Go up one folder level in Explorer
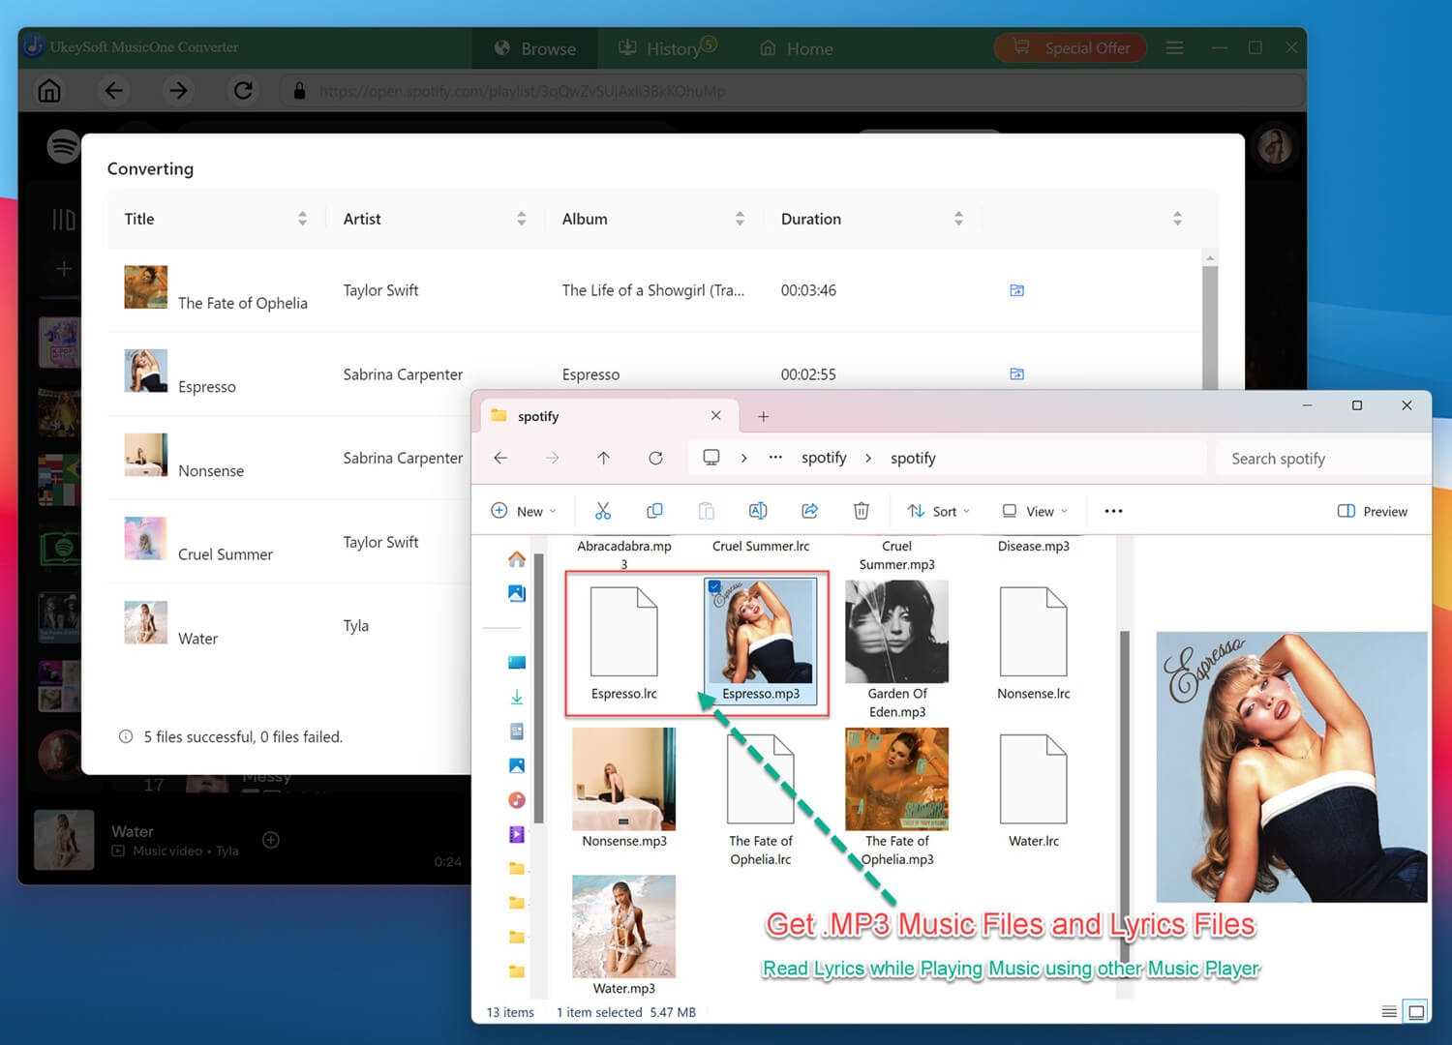The image size is (1452, 1045). [603, 458]
